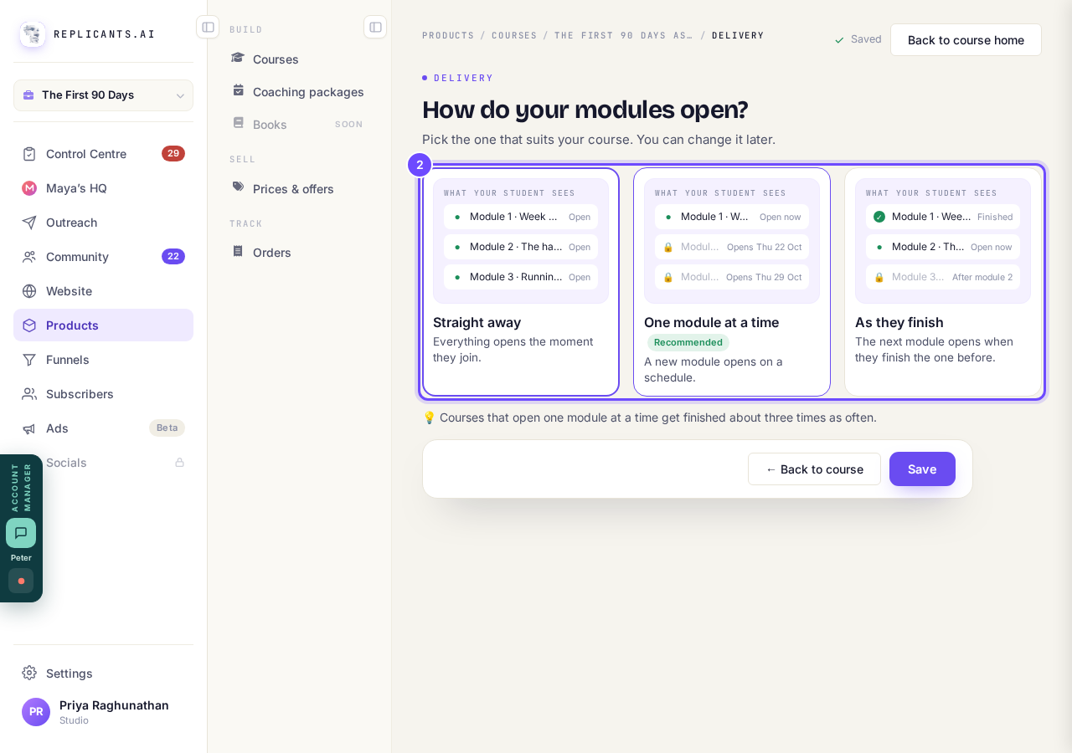The image size is (1072, 753).
Task: Click the After module 2 preview row
Action: 943,277
